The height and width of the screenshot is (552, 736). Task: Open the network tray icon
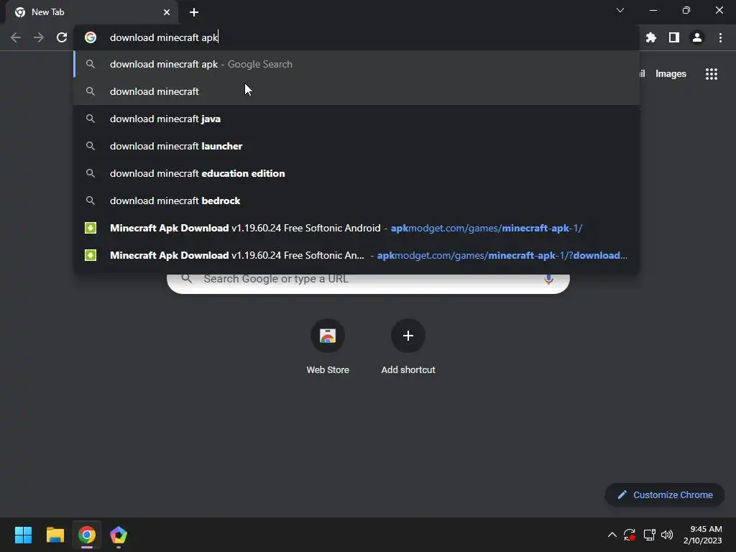(x=650, y=535)
